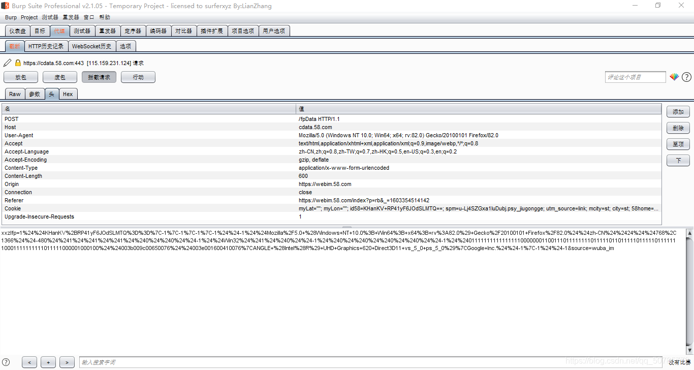Open the HTTP历史记录 sub-tab

click(x=46, y=46)
